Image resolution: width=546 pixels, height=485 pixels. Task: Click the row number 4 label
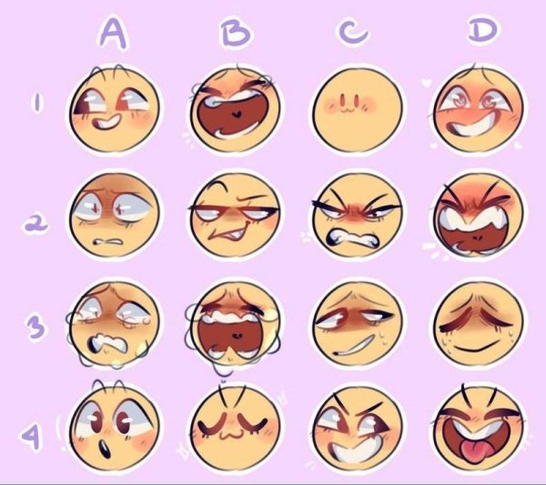[x=32, y=435]
